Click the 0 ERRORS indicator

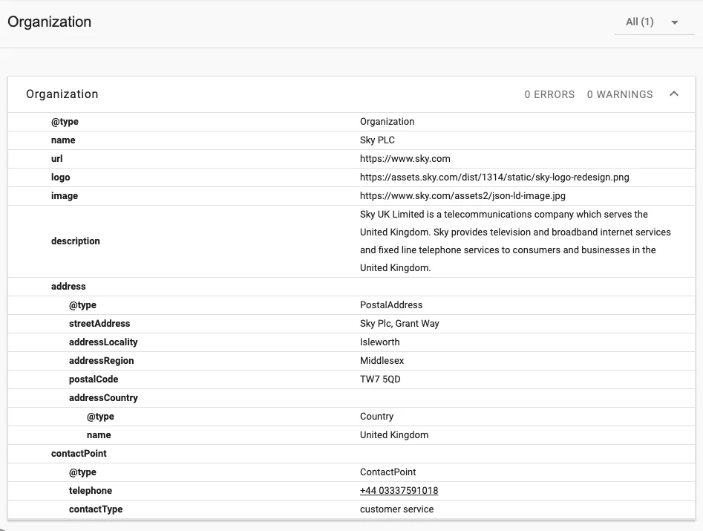549,94
